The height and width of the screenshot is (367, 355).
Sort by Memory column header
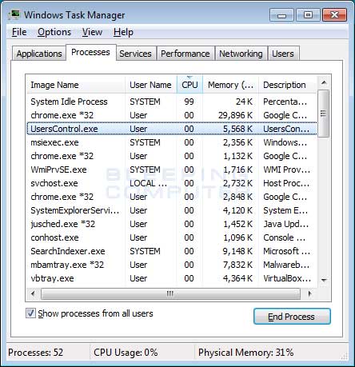[230, 85]
